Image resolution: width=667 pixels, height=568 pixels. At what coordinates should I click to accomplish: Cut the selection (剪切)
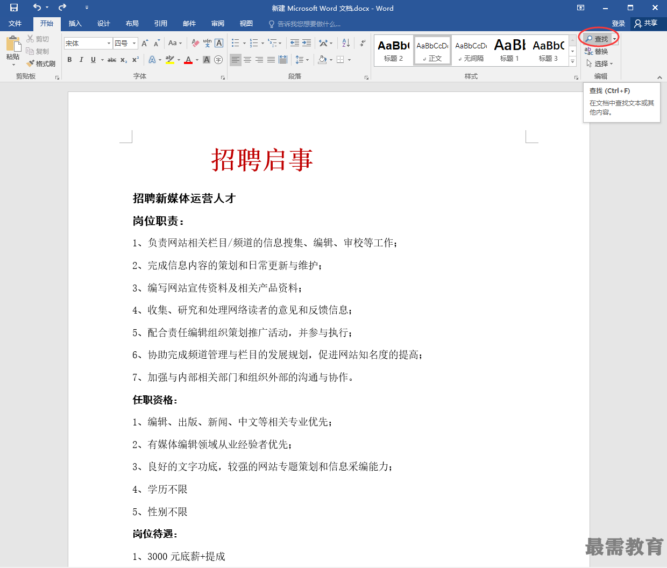pos(38,39)
